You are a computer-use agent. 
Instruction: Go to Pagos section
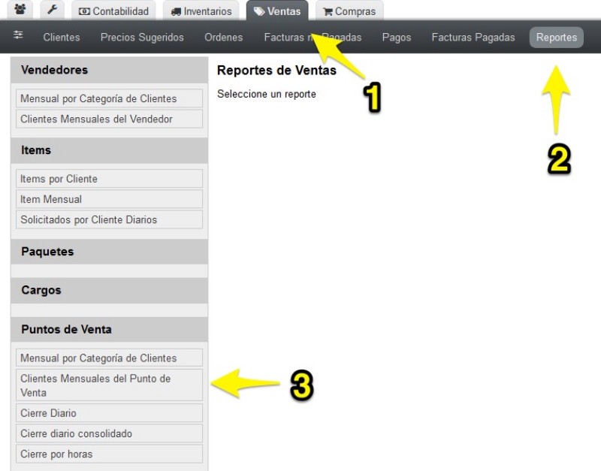[x=397, y=37]
